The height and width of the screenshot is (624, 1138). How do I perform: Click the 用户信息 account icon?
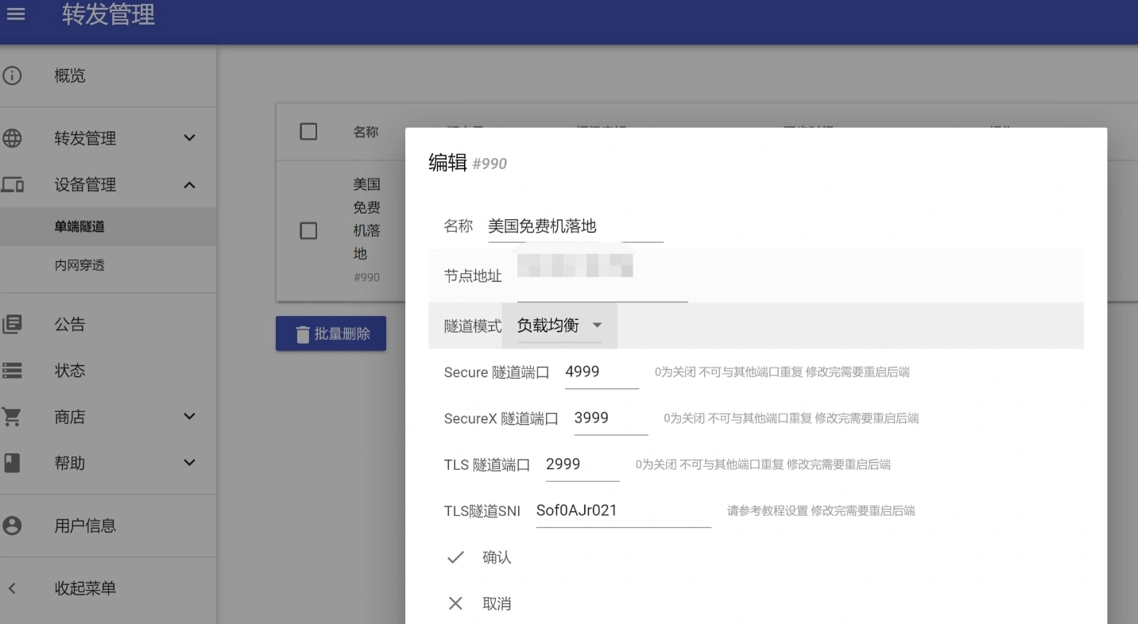click(12, 526)
